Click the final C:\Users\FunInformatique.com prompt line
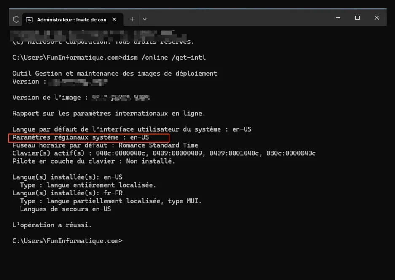 [x=67, y=240]
